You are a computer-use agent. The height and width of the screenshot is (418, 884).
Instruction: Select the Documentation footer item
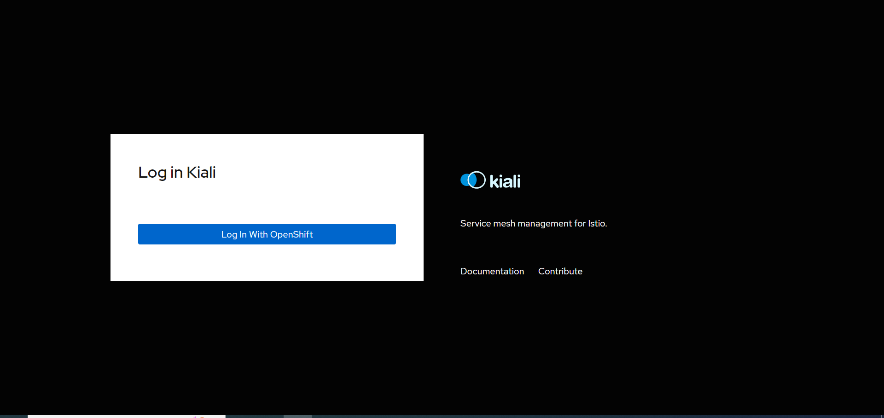click(492, 271)
